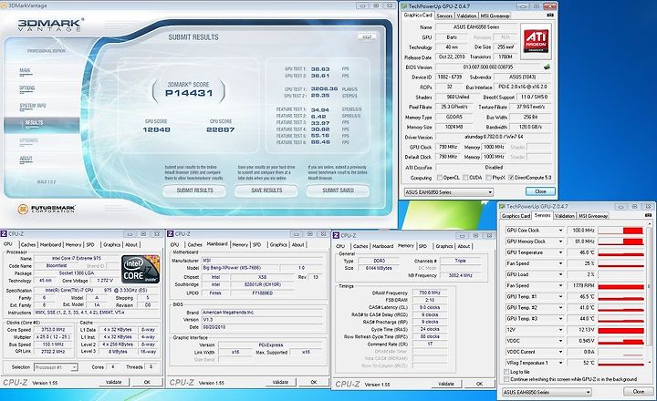The height and width of the screenshot is (401, 657).
Task: Click the 3DMark Vantage logo
Action: (50, 26)
